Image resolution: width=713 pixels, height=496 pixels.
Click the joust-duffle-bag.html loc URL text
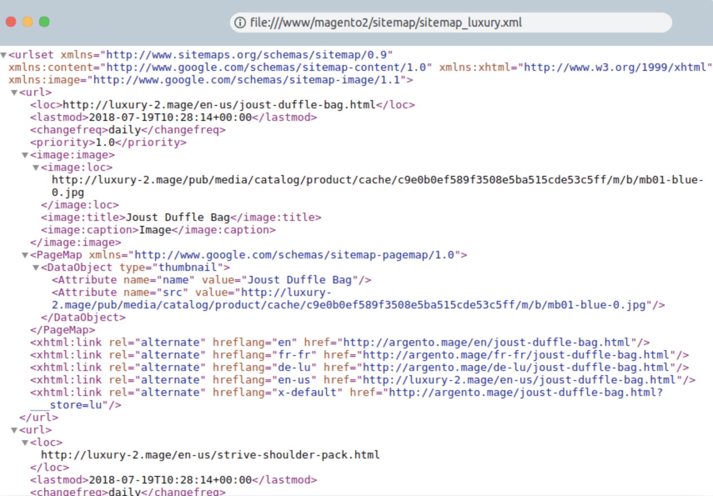click(219, 105)
